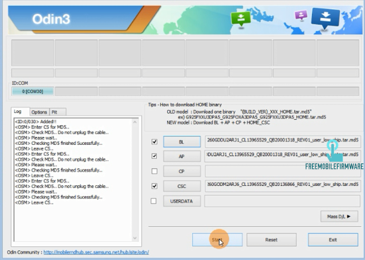Uncheck the BL checkbox
Viewport: 365px width, 260px height.
tap(155, 141)
